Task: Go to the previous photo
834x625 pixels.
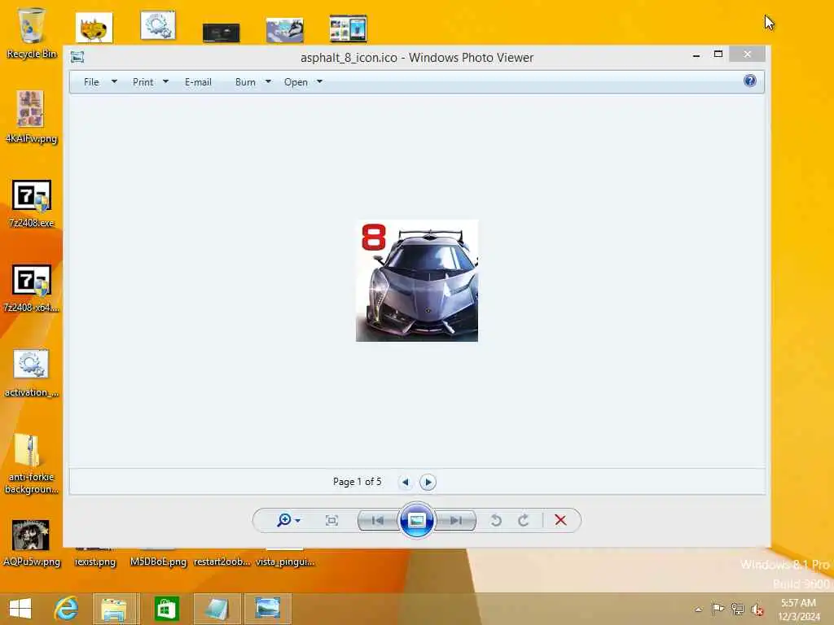Action: (378, 520)
